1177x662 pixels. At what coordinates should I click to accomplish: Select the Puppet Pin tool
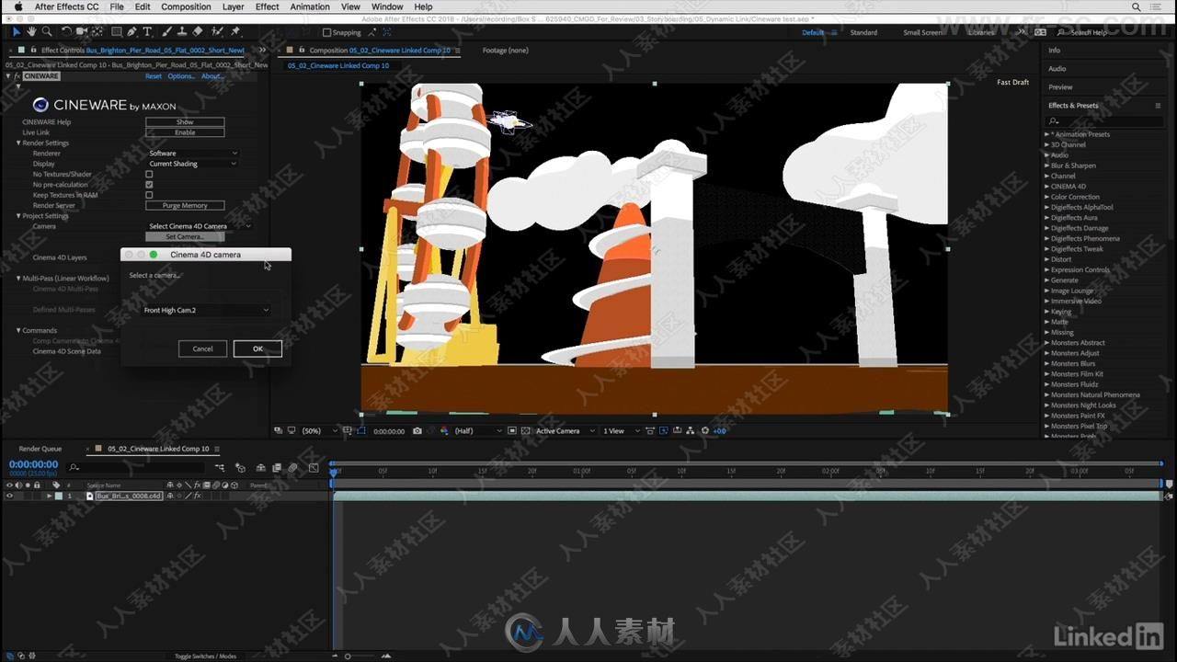pyautogui.click(x=235, y=31)
